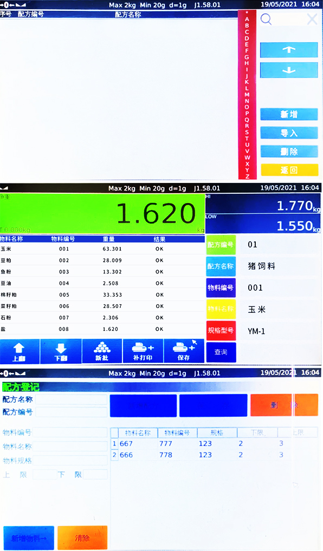323x551 pixels.
Task: Click the 新增物料 add material button
Action: [29, 537]
